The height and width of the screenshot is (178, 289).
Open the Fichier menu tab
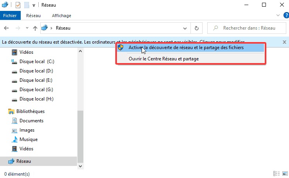[9, 16]
